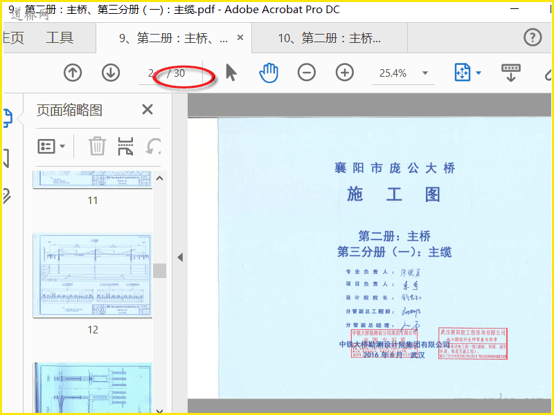Click the page label 11 text

pos(93,201)
